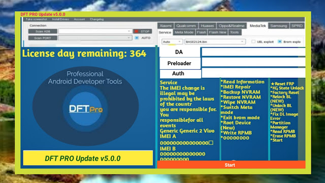Open the Changelog menu
325x183 pixels.
(97, 19)
